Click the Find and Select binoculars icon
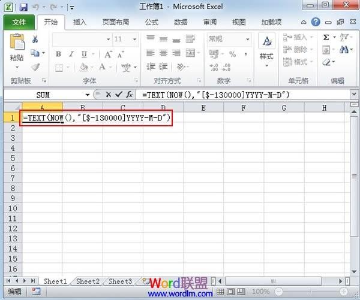The height and width of the screenshot is (300, 360). click(344, 49)
